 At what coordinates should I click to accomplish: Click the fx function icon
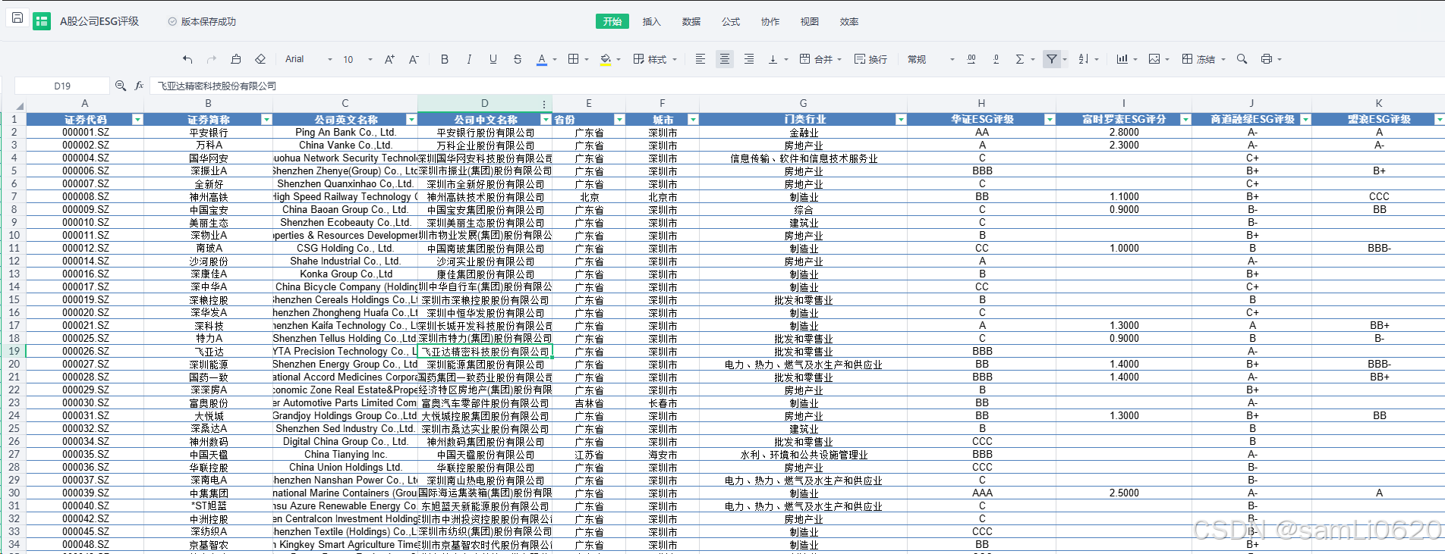(139, 86)
